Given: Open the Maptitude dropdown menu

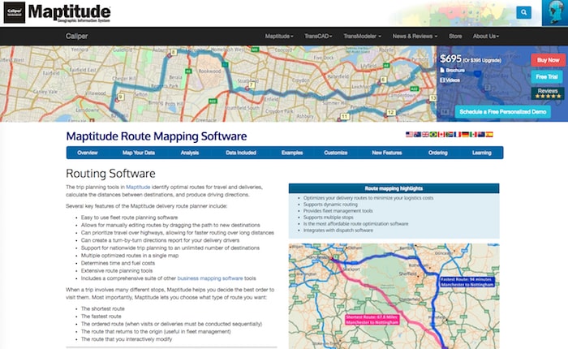Looking at the screenshot, I should pyautogui.click(x=279, y=37).
